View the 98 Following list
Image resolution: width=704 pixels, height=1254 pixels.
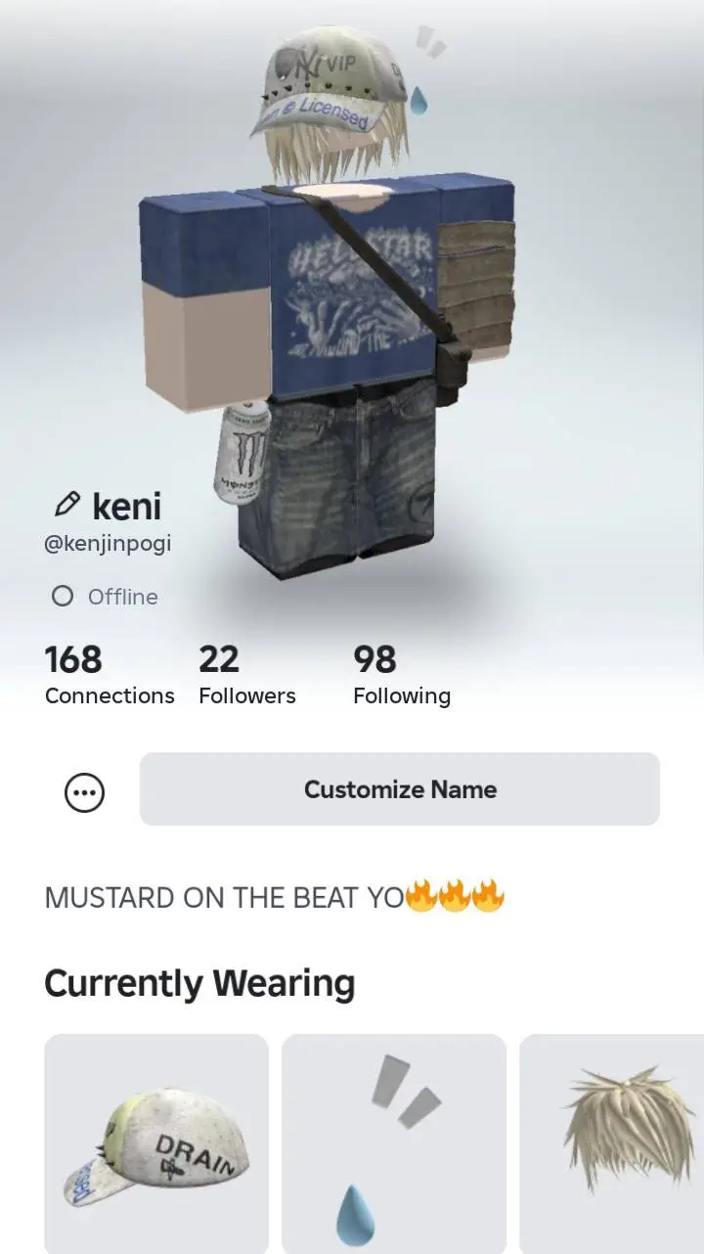point(402,675)
